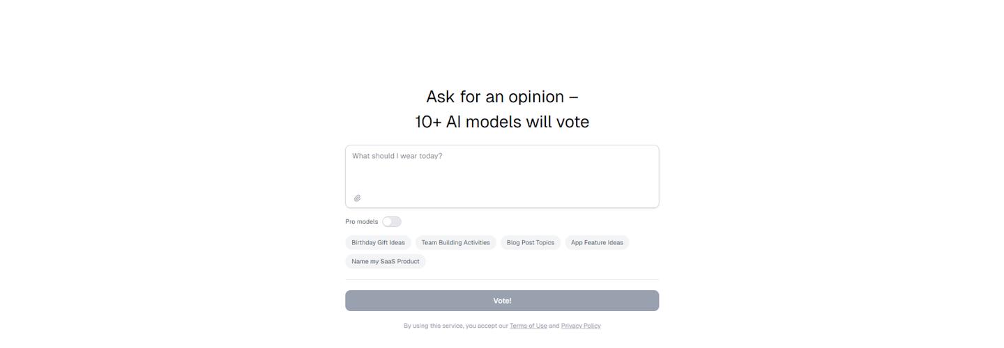Choose the Name my SaaS Product chip

coord(385,262)
